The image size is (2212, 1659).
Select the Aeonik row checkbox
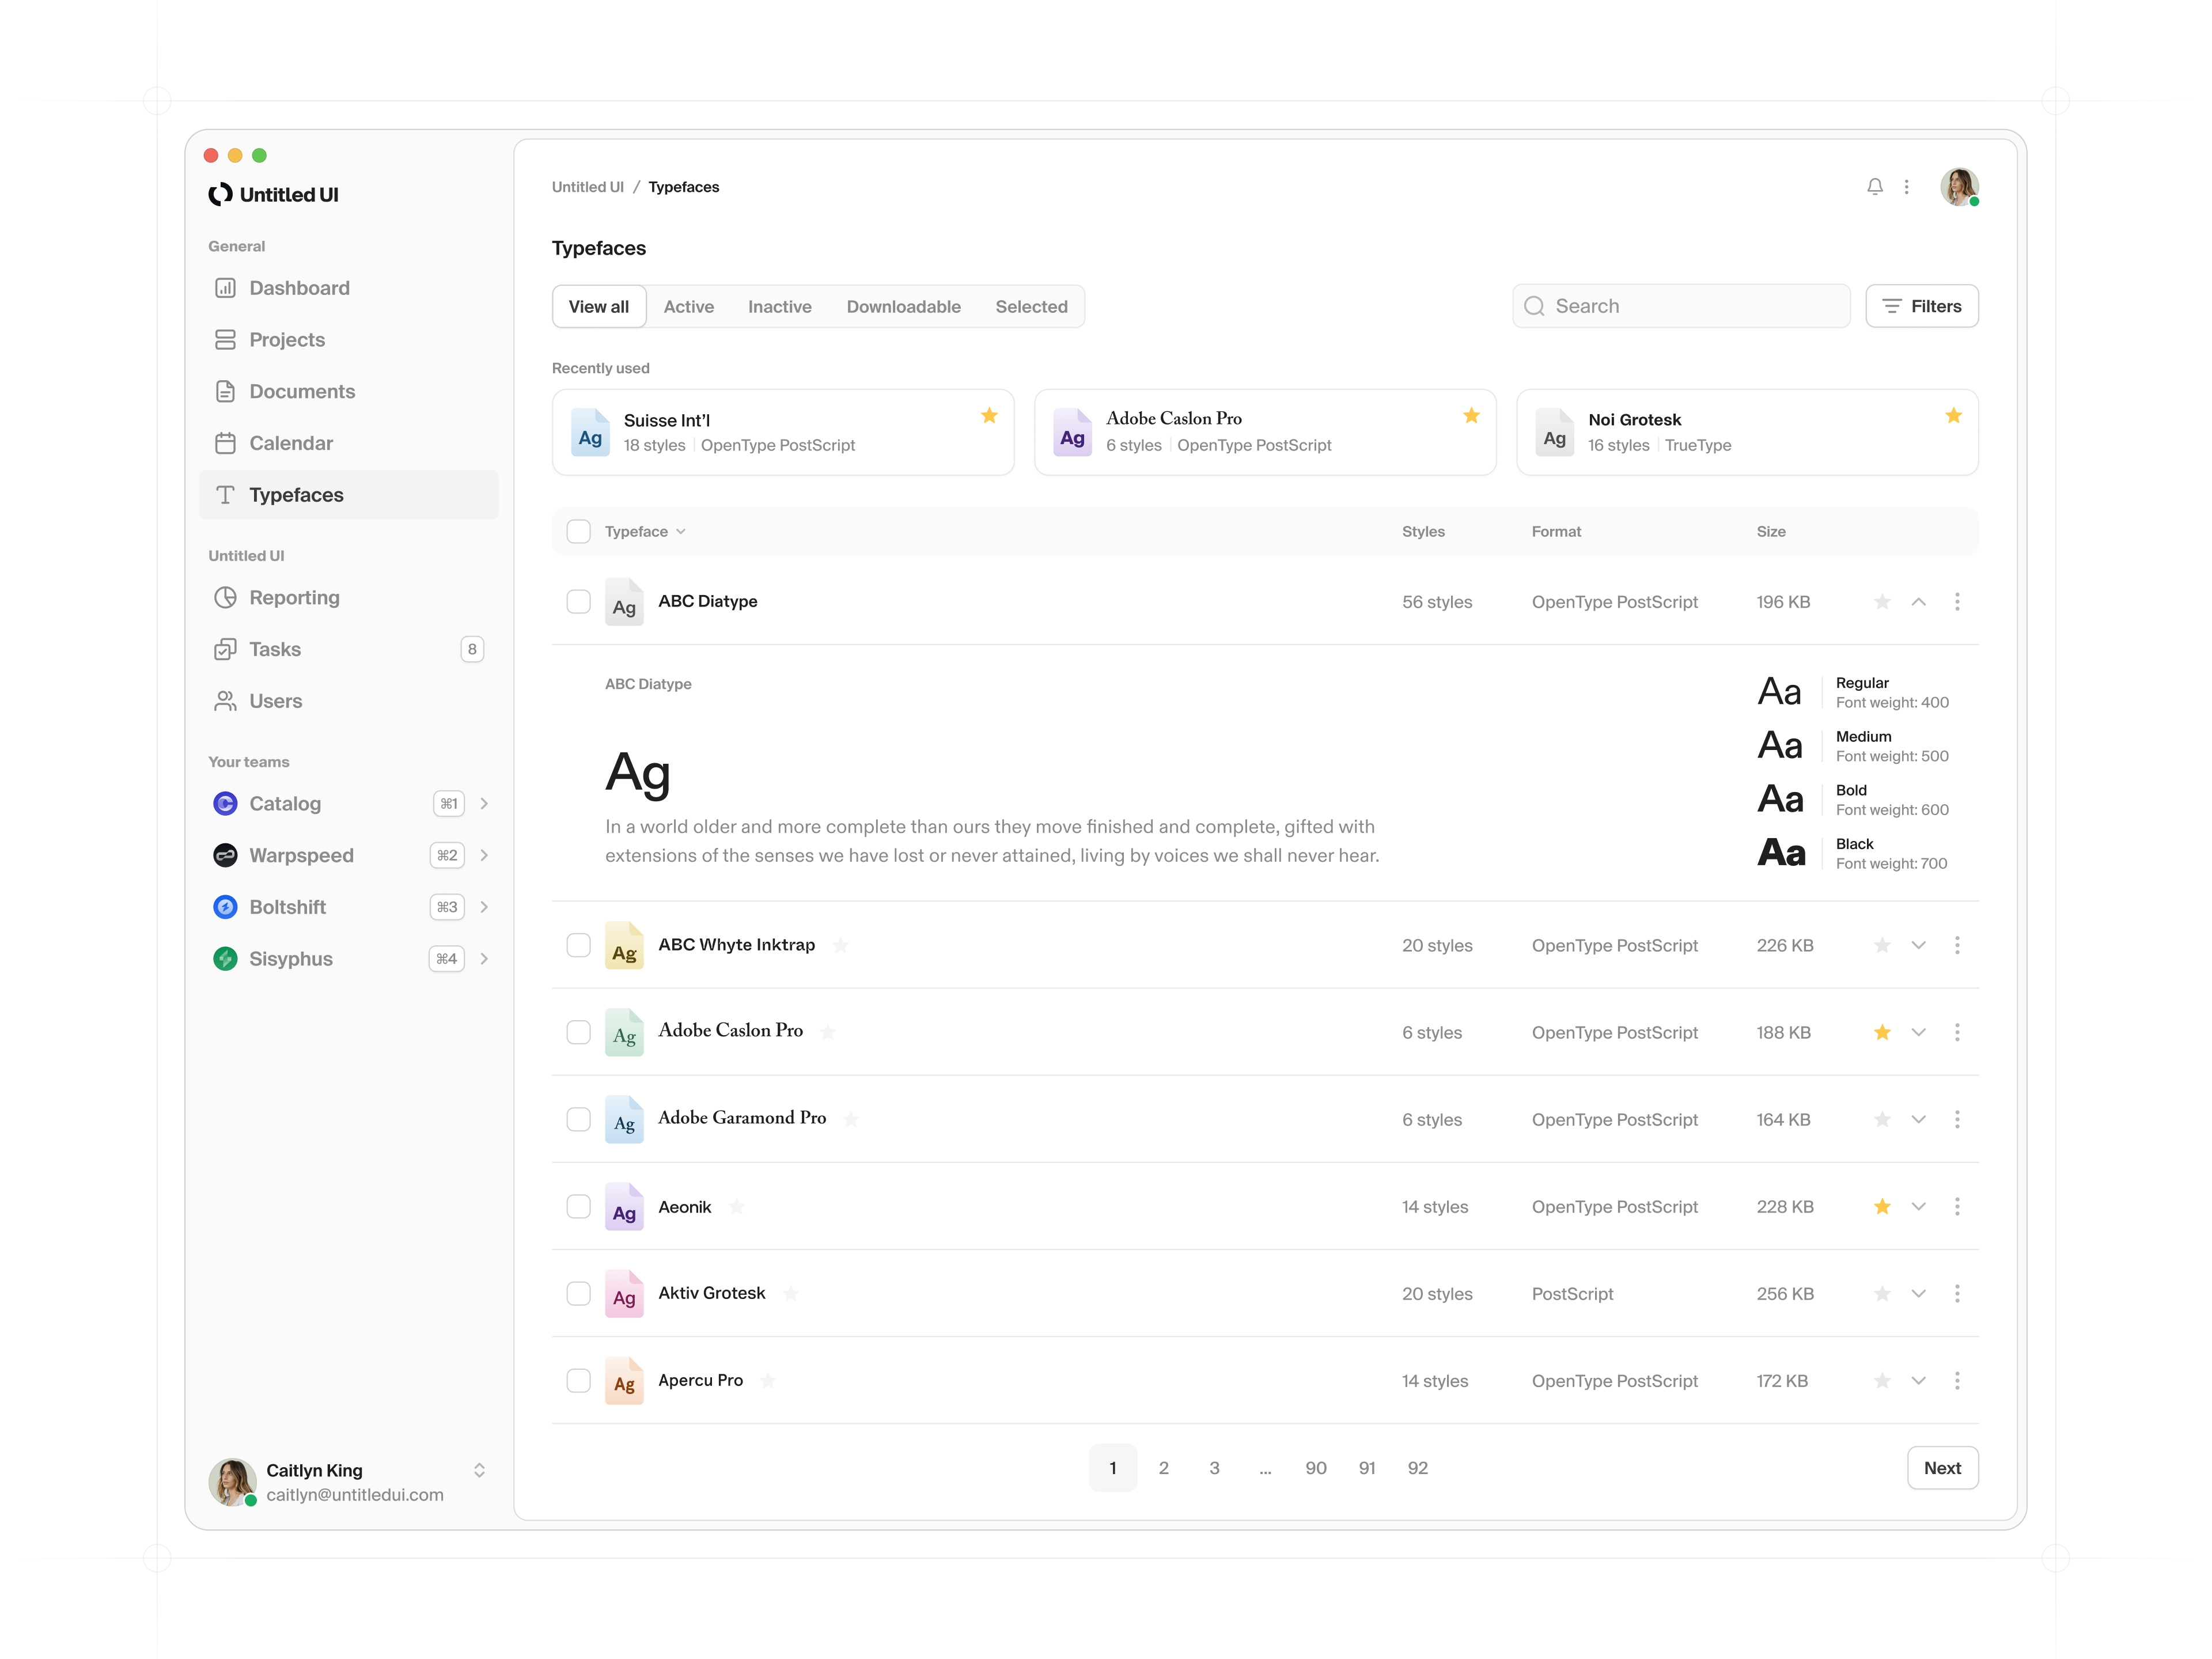[x=578, y=1206]
